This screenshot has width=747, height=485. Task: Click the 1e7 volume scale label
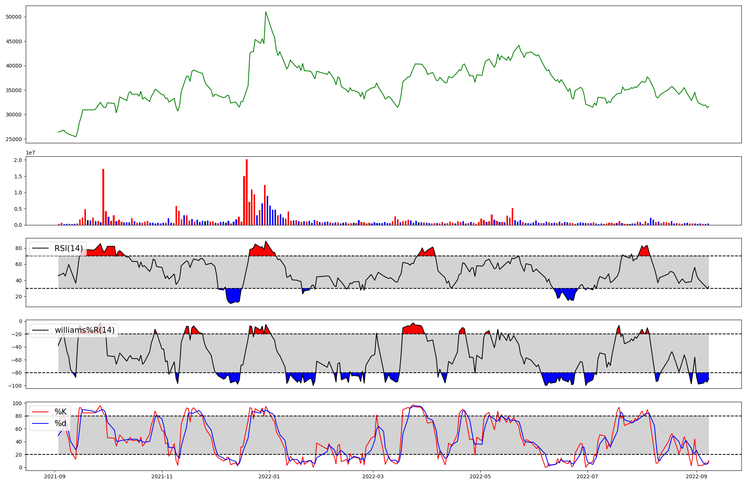point(30,153)
